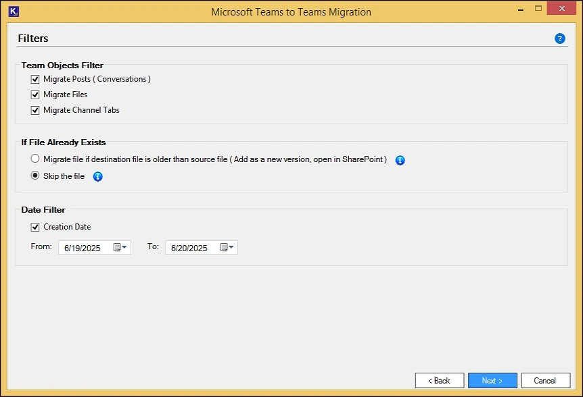The height and width of the screenshot is (397, 583).
Task: Minimize the migration window
Action: [x=521, y=9]
